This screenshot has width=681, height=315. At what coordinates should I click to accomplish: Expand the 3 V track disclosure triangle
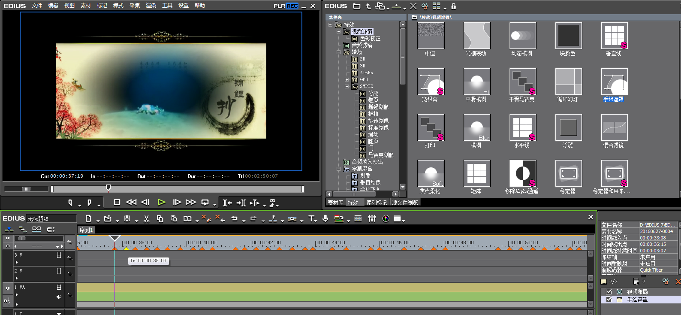coord(17,262)
